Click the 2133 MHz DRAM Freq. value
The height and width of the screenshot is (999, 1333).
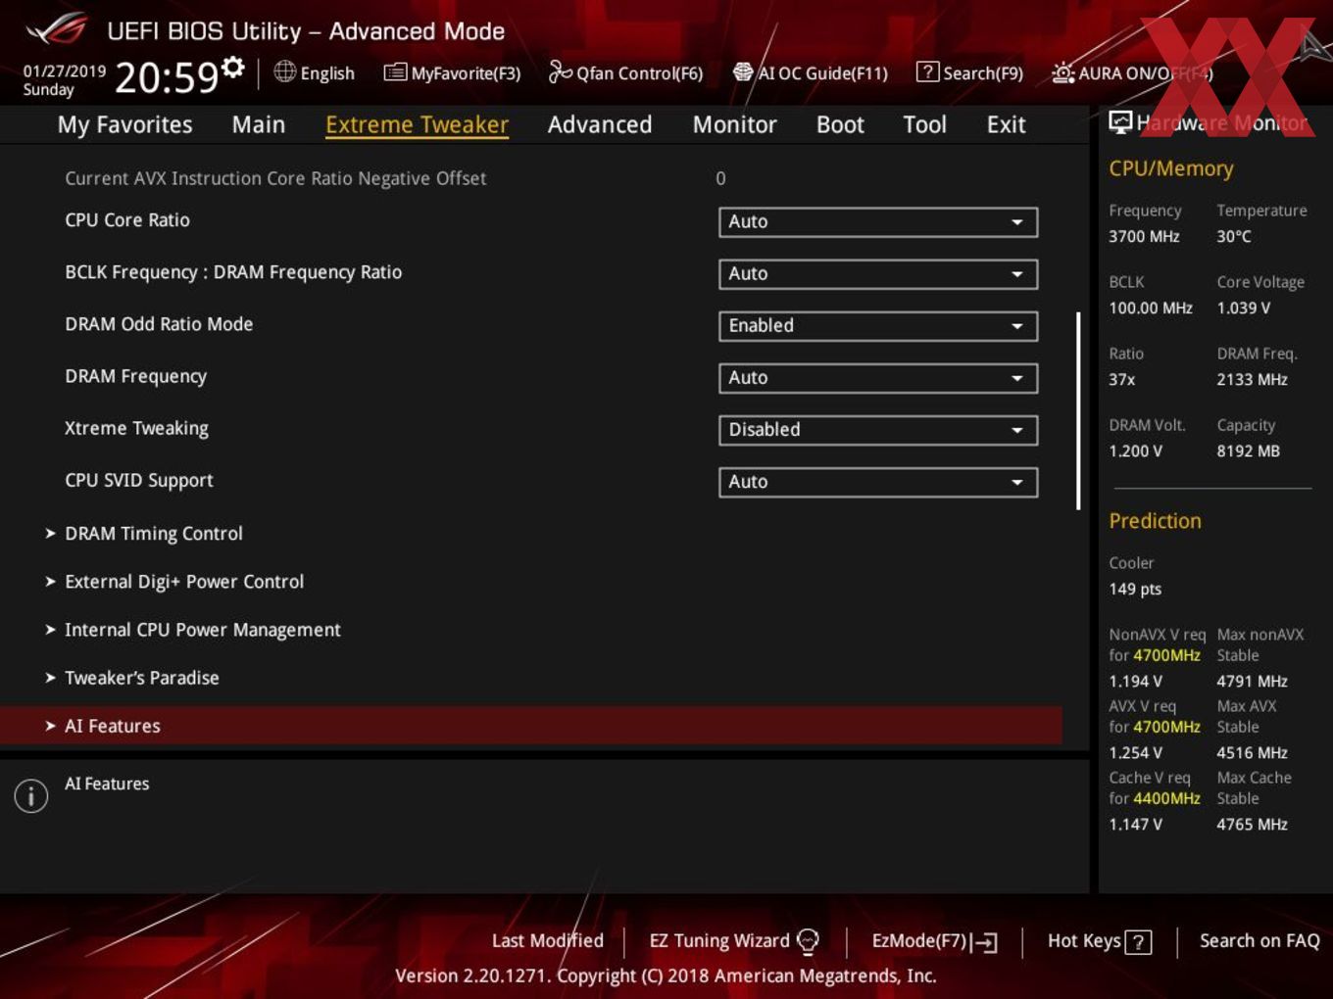coord(1252,379)
